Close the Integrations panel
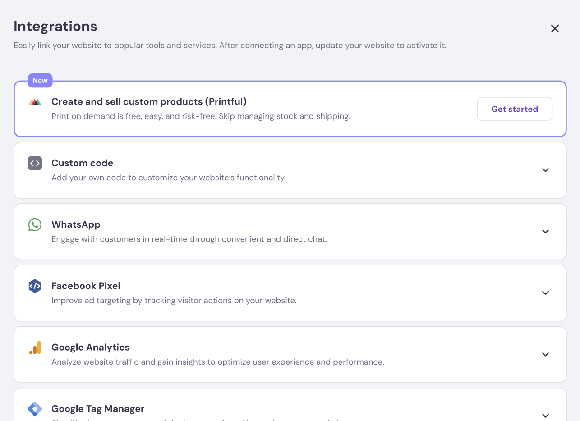The height and width of the screenshot is (421, 580). (555, 29)
